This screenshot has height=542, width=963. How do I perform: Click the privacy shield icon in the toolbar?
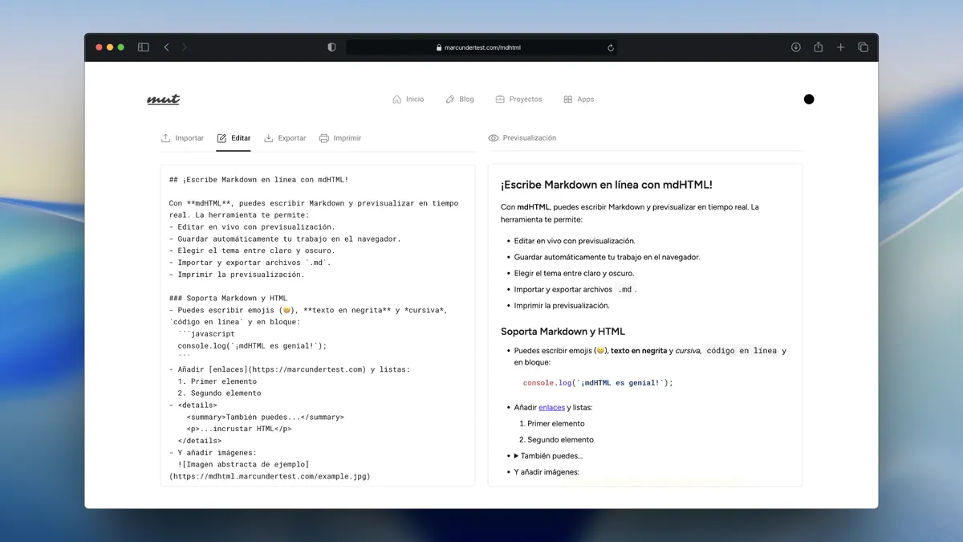click(x=331, y=47)
